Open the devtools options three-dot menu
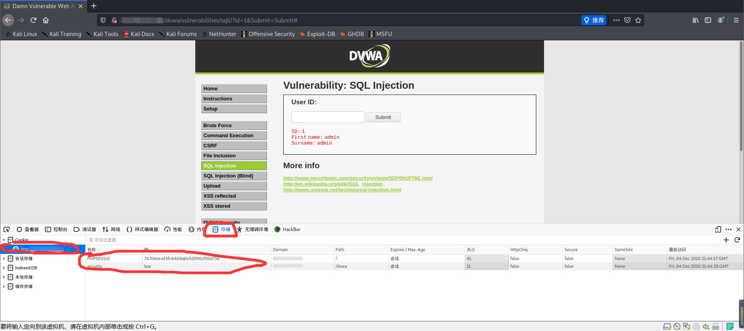This screenshot has height=331, width=744. (728, 229)
